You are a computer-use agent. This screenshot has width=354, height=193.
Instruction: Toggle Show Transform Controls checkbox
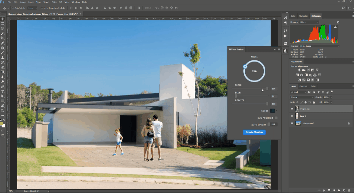coord(42,8)
